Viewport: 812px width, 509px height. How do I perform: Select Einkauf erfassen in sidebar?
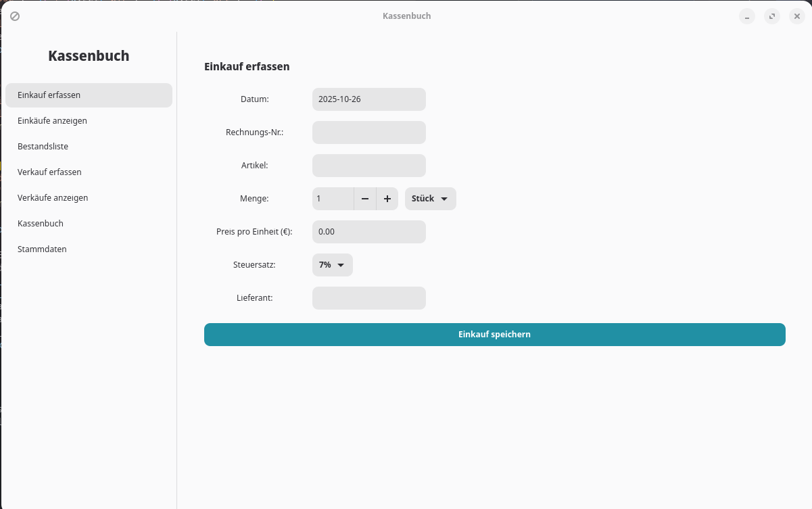pyautogui.click(x=89, y=95)
